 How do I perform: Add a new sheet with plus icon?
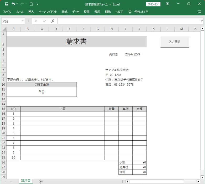point(41,181)
